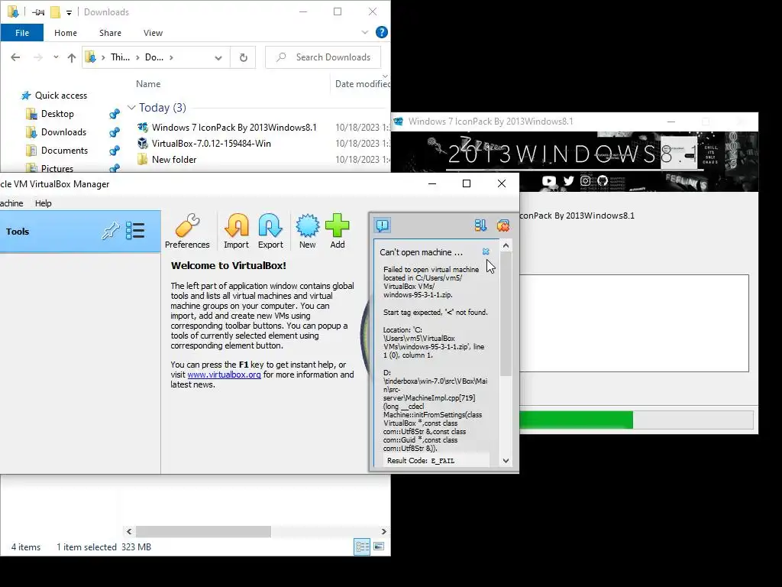Select Windows 7 IconPack By 2013Windows8.1 file
The height and width of the screenshot is (587, 782).
coord(234,128)
